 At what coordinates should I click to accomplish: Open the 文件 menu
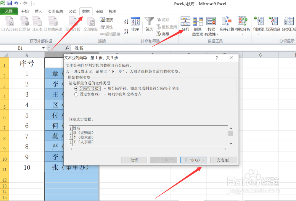9,11
